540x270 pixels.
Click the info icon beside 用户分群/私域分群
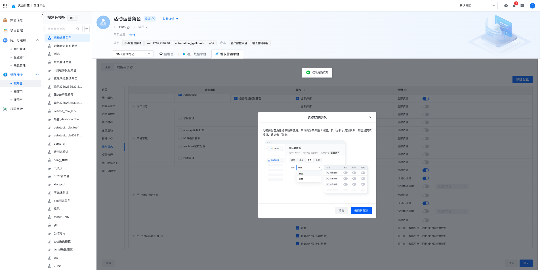pos(162,236)
